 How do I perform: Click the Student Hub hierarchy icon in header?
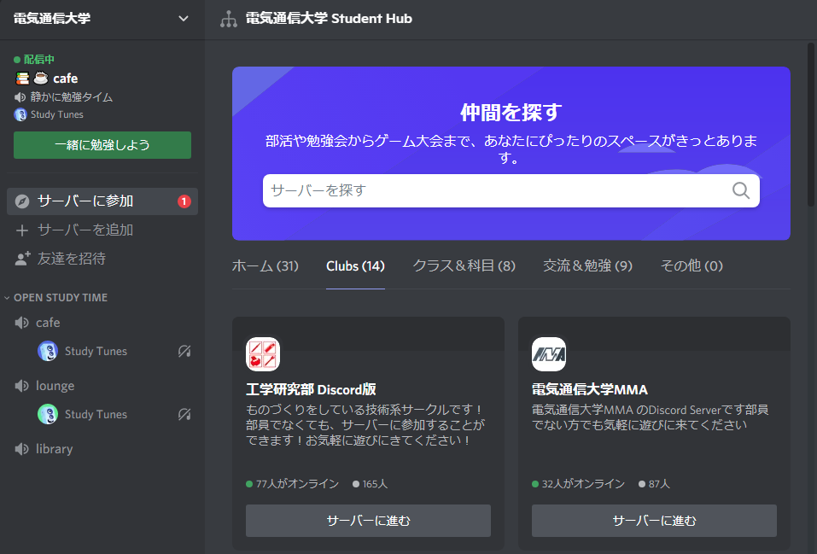click(228, 19)
